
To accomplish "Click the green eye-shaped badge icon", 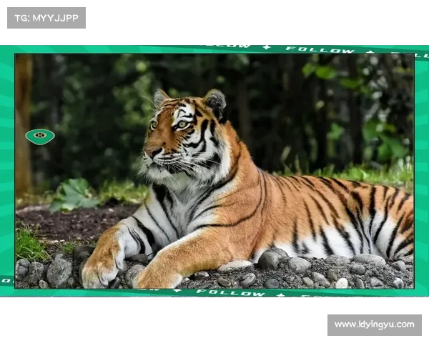I will pyautogui.click(x=40, y=136).
